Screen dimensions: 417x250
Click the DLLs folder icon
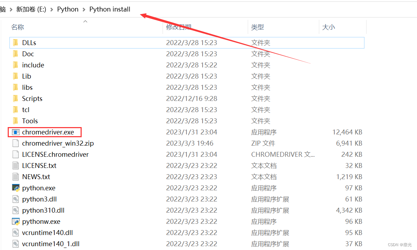click(15, 43)
